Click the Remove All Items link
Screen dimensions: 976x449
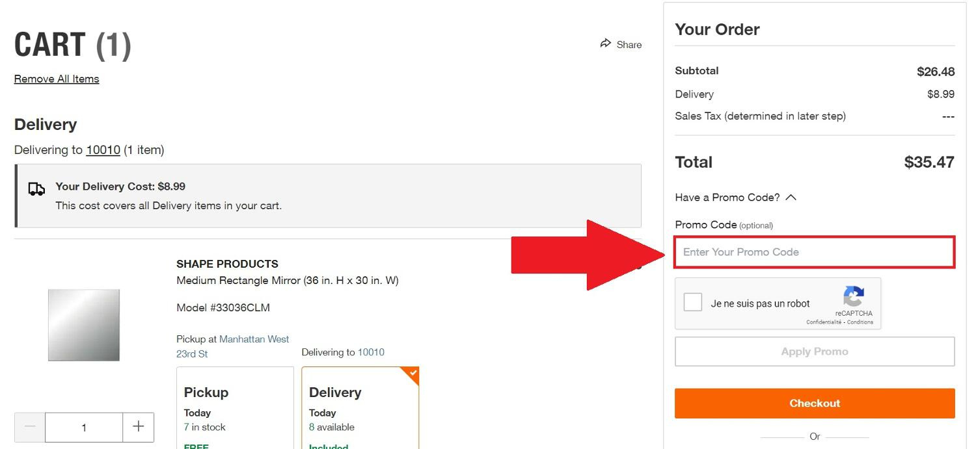[57, 79]
